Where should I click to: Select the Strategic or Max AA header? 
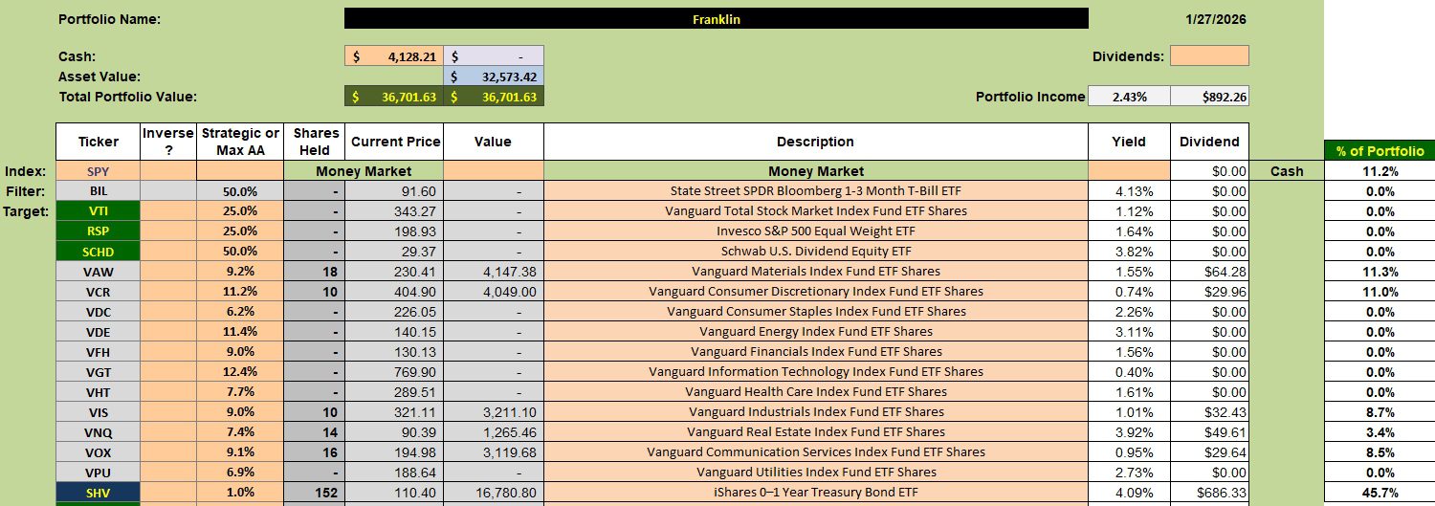[x=240, y=142]
